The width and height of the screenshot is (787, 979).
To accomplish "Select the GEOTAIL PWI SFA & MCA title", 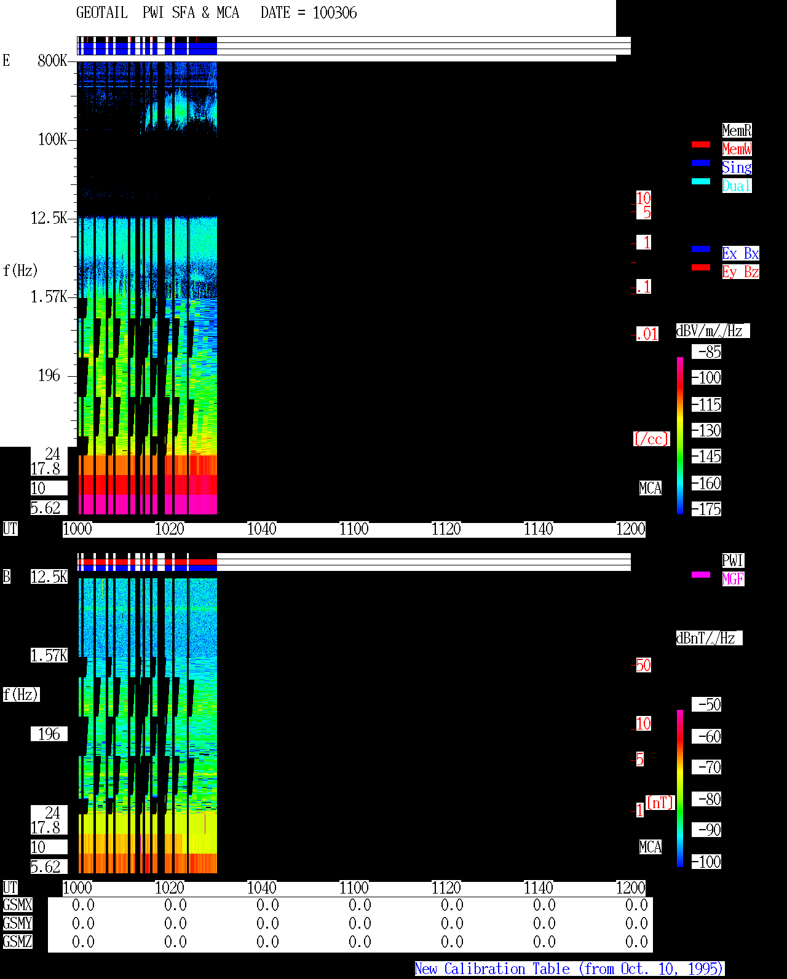I will 157,13.
